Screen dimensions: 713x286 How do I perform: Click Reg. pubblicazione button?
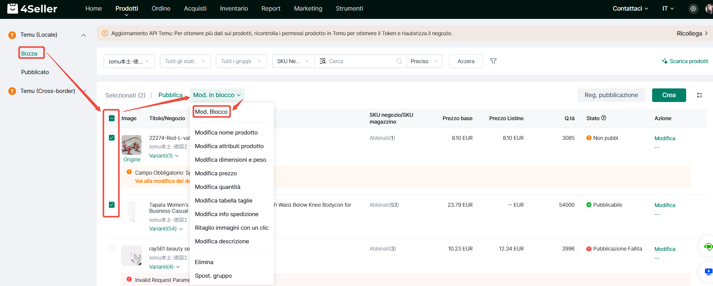(x=611, y=95)
